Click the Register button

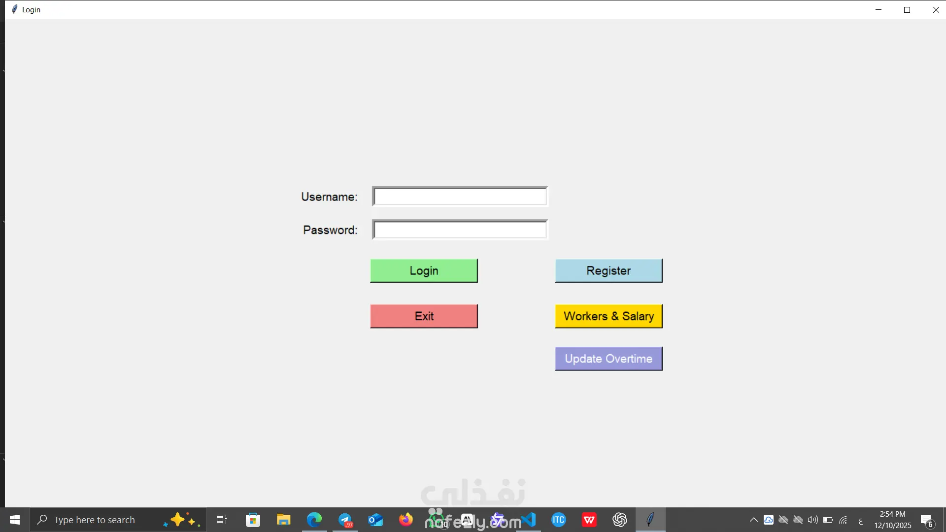pyautogui.click(x=608, y=270)
